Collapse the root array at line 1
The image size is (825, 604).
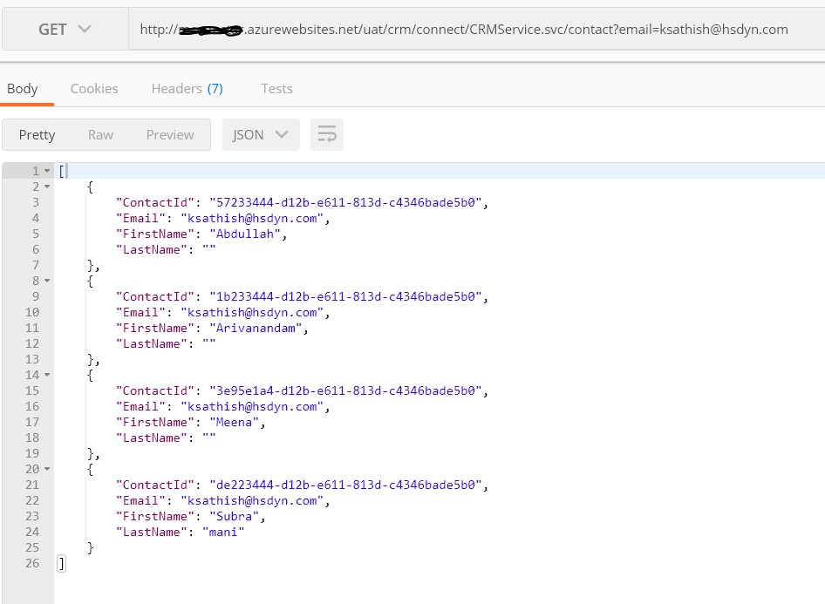point(47,171)
